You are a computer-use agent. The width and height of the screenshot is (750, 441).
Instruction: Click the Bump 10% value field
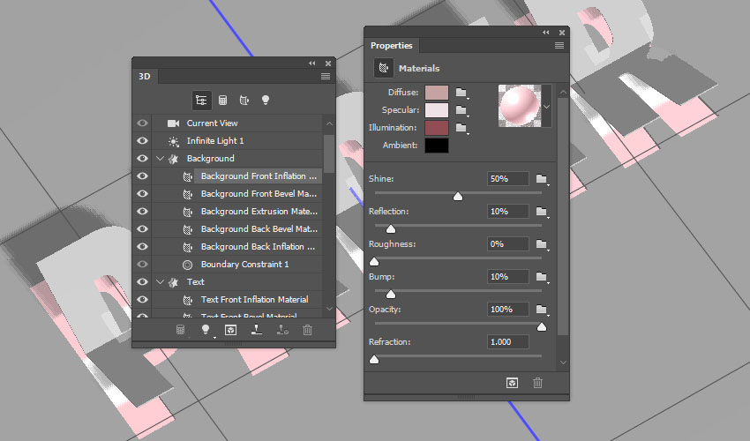tap(508, 276)
